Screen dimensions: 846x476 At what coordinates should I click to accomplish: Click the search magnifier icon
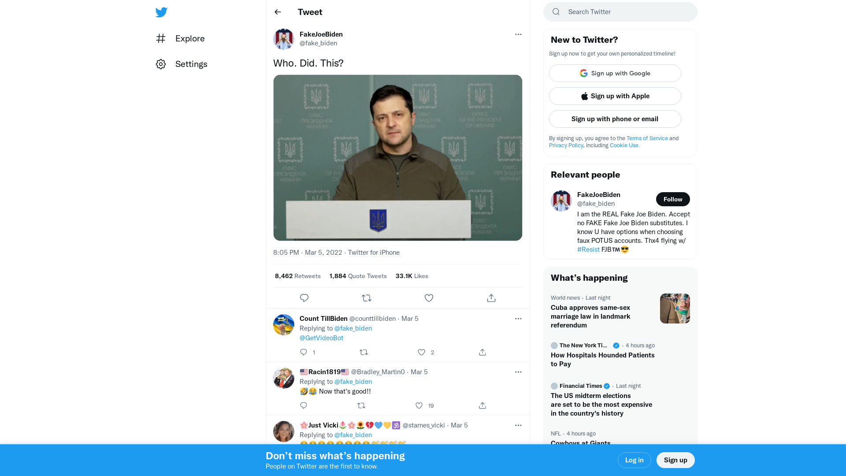(556, 12)
